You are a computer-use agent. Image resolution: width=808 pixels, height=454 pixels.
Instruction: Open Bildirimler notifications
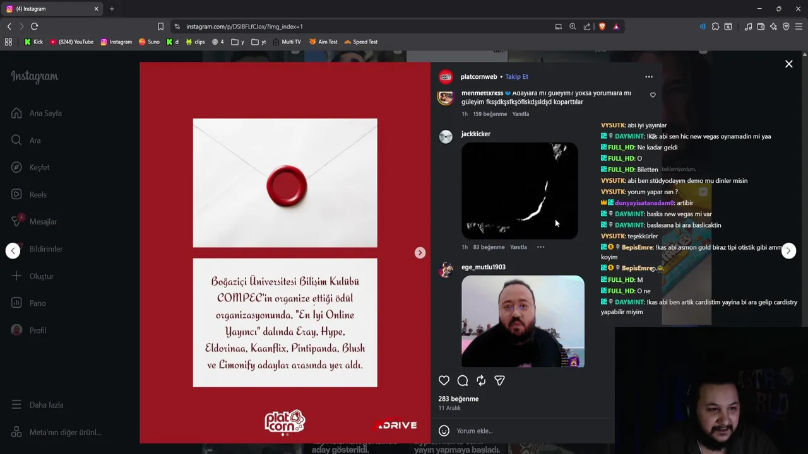37,249
